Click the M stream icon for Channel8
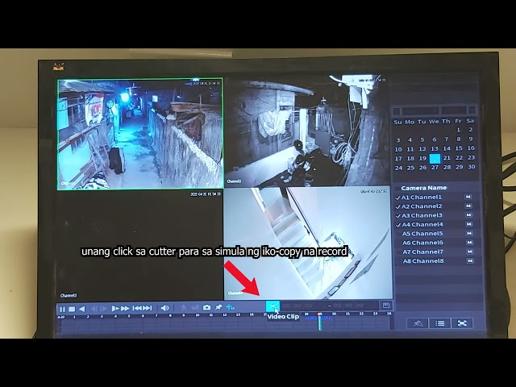The image size is (516, 387). click(470, 260)
